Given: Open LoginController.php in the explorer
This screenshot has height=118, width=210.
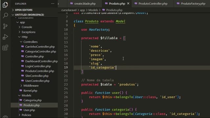Looking at the screenshot, I should pos(38,66).
